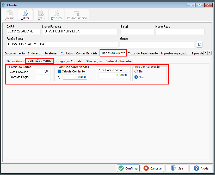This screenshot has height=175, width=215.
Task: Select Sim for Requer Aprovação
Action: pos(136,71)
